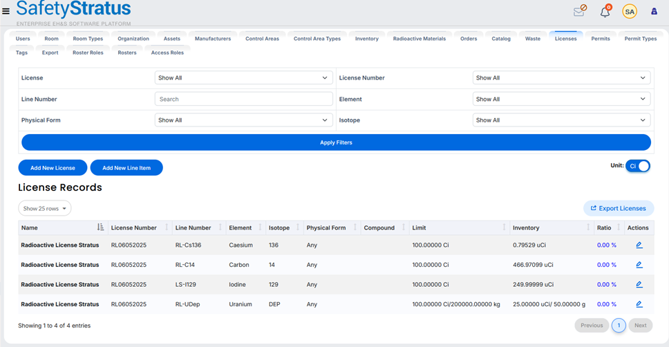Open the hamburger navigation menu
The image size is (669, 347).
coord(6,12)
